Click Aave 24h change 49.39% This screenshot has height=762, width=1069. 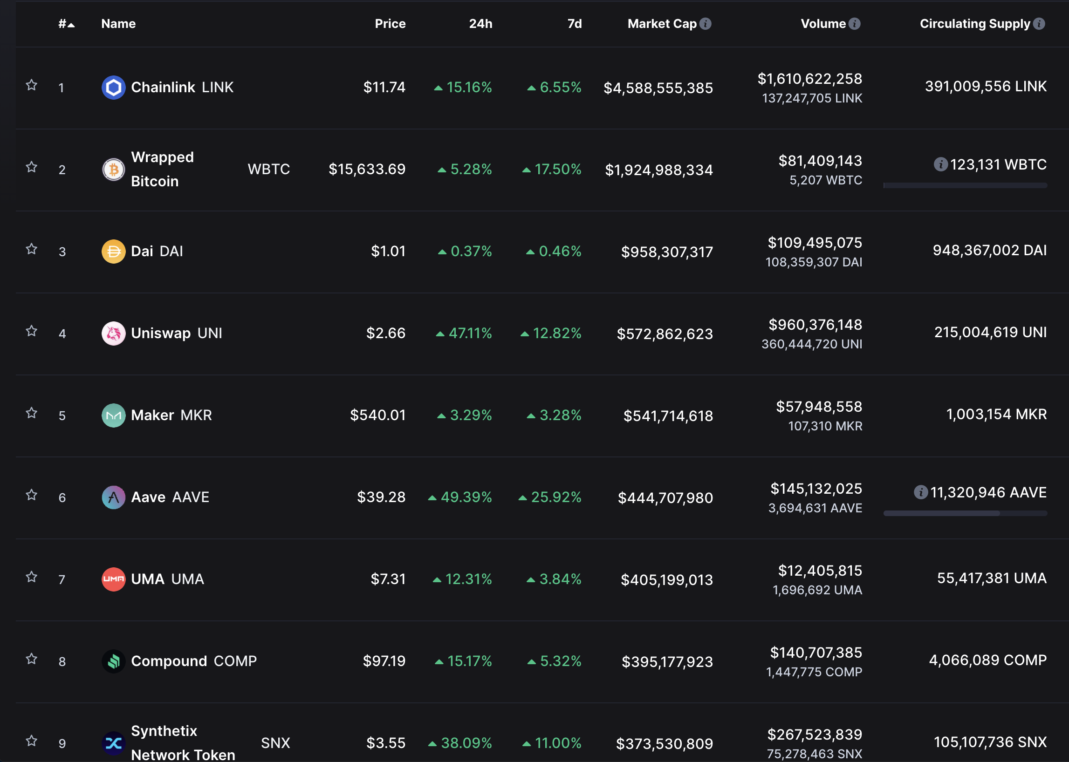(460, 497)
